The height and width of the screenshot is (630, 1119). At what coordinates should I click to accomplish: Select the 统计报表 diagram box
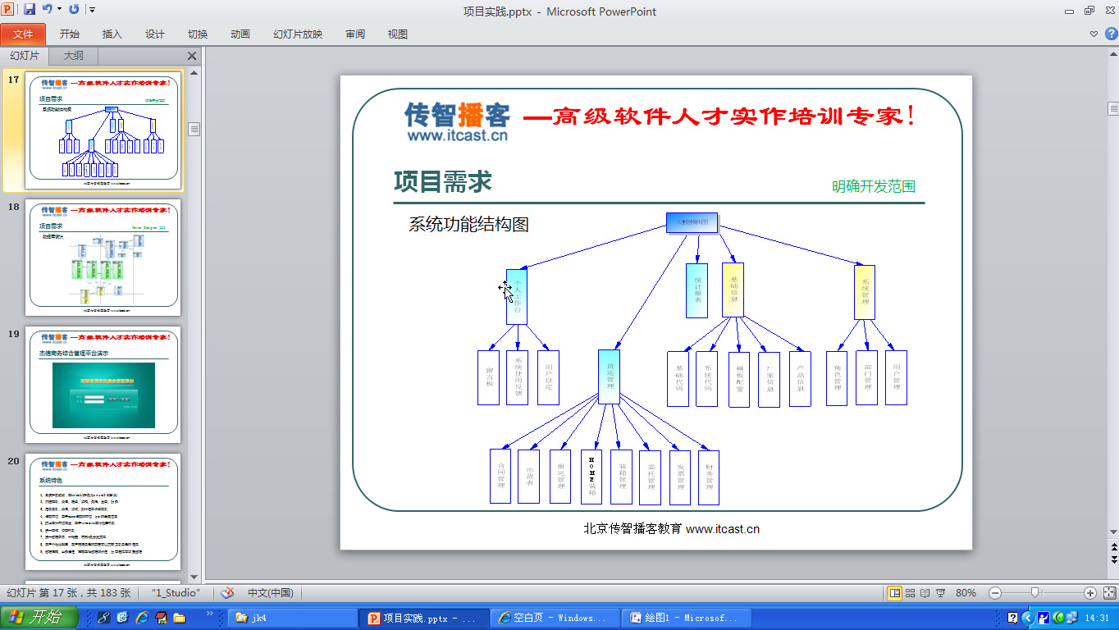[x=697, y=290]
